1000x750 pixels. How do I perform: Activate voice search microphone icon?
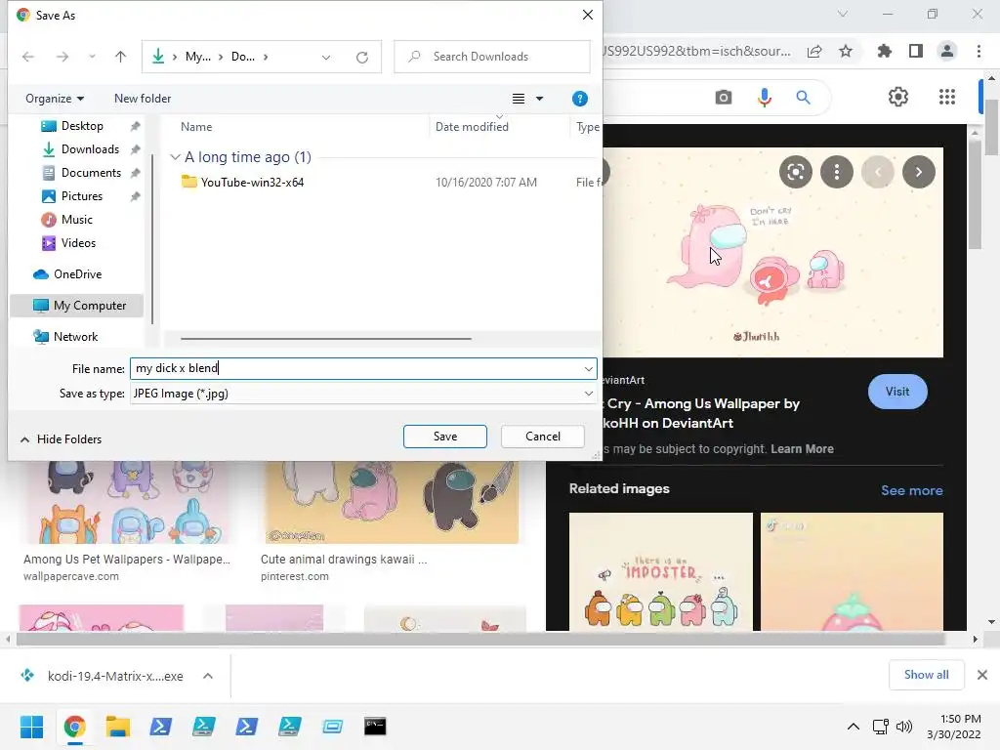(x=764, y=98)
